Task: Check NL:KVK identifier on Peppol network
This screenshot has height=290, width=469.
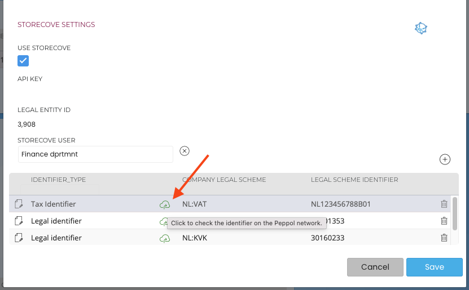Action: [x=164, y=238]
